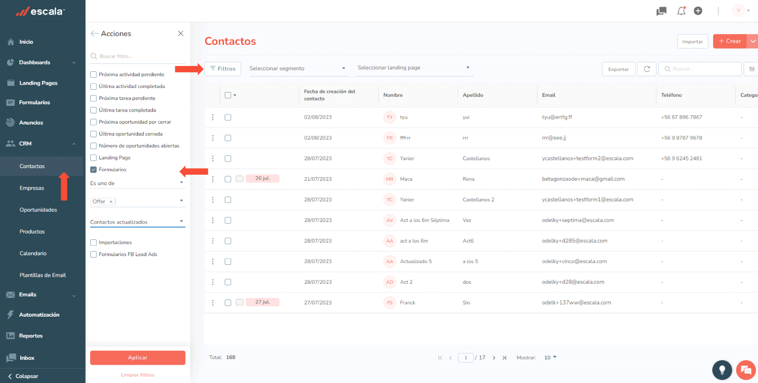Go to next page of contacts
The height and width of the screenshot is (383, 758).
point(494,358)
